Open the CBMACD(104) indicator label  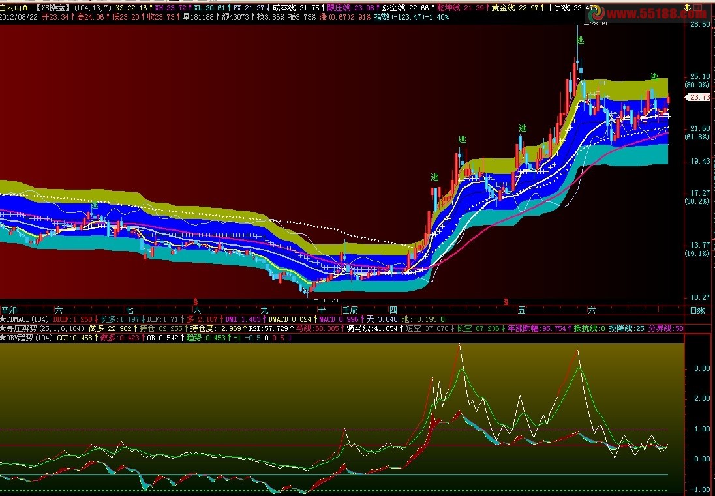(x=27, y=320)
